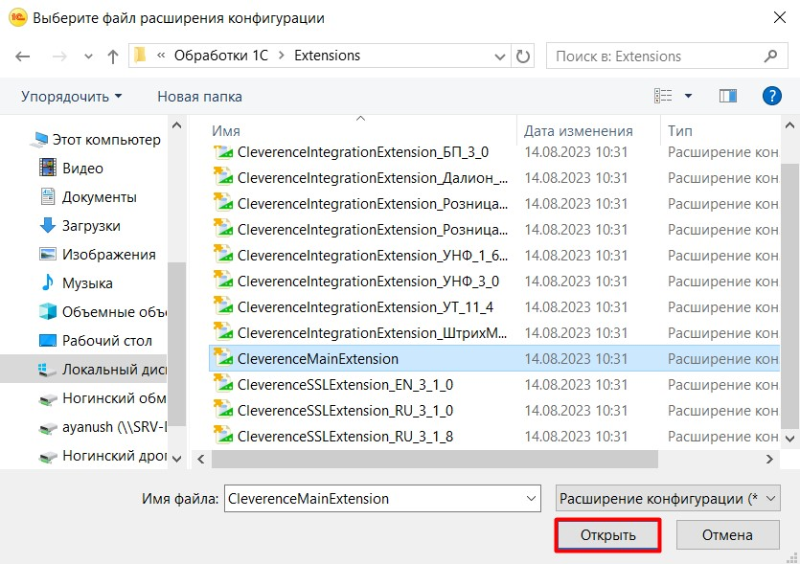This screenshot has width=800, height=564.
Task: Open the Упорядочить menu
Action: tap(72, 97)
